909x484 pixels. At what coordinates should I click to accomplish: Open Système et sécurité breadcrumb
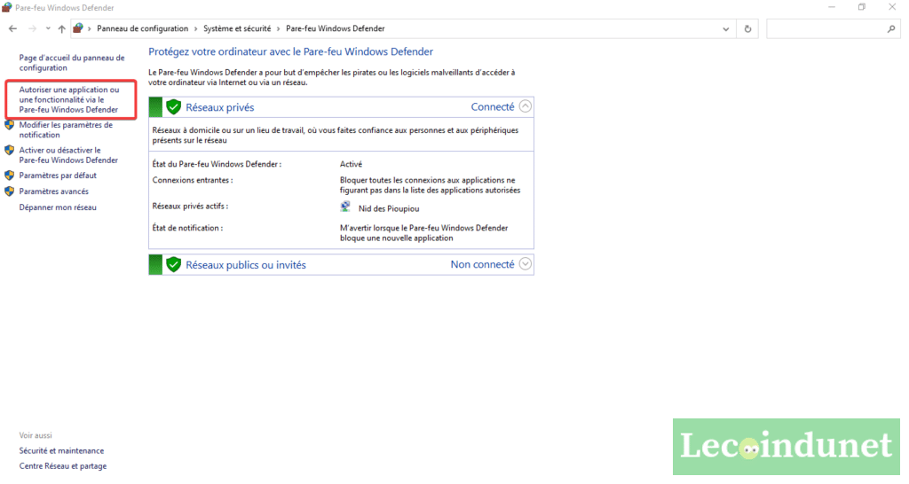[237, 28]
